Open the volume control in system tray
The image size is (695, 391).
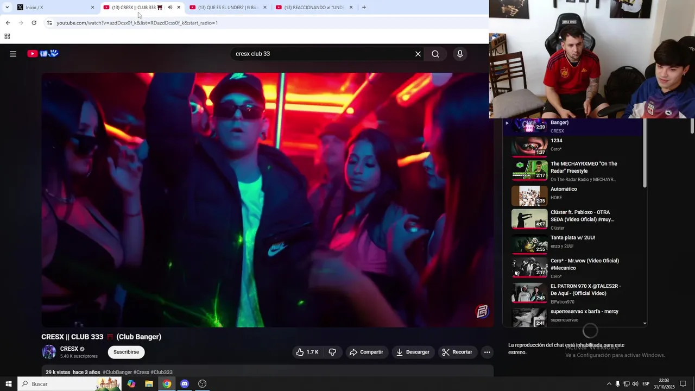[x=635, y=384]
